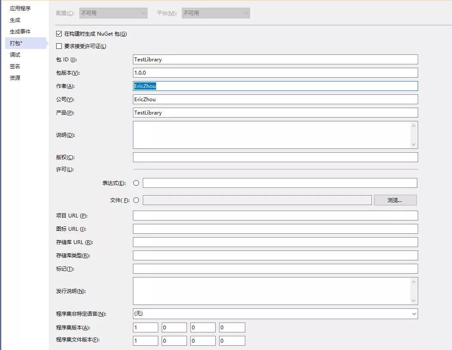Select the 资源 (Resources) sidebar item
This screenshot has width=452, height=350.
click(x=14, y=78)
